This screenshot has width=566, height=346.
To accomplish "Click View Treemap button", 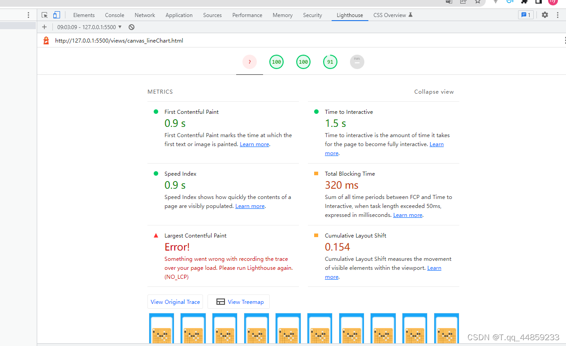I will pos(239,302).
